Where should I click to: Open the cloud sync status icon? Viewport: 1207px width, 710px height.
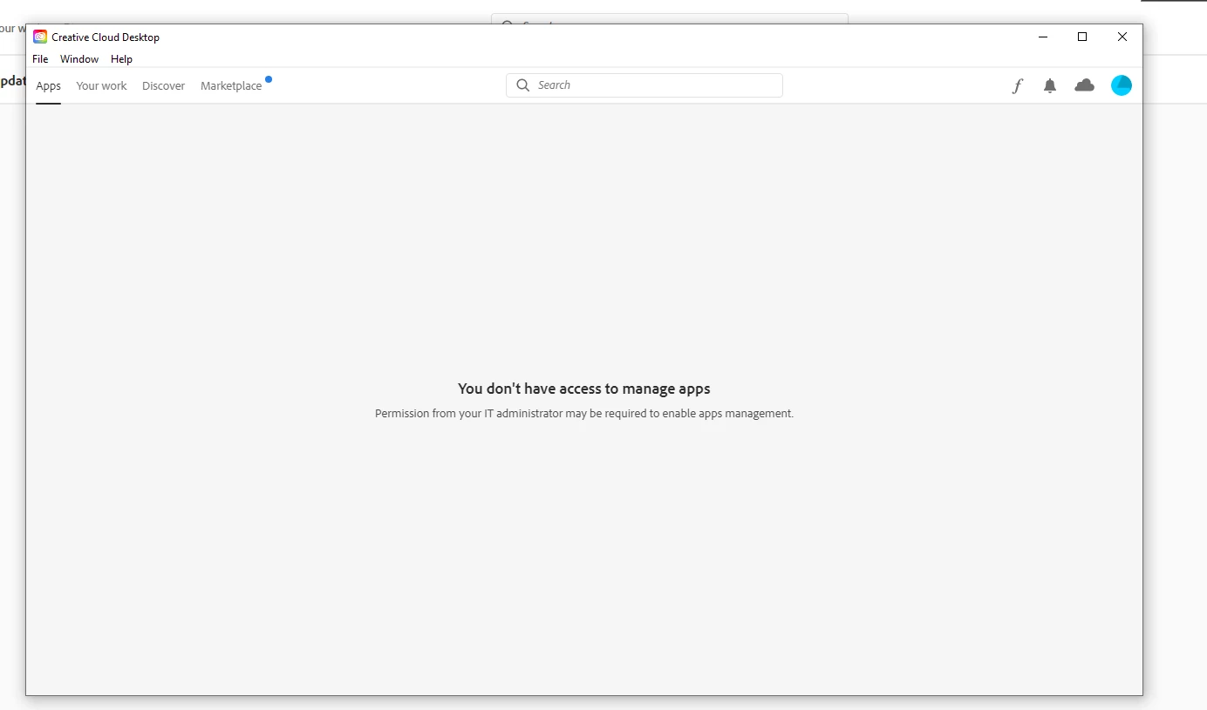(x=1084, y=85)
